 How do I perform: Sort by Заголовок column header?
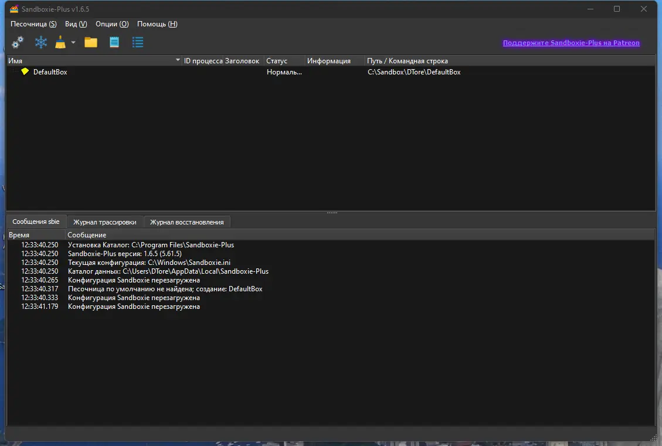(243, 61)
